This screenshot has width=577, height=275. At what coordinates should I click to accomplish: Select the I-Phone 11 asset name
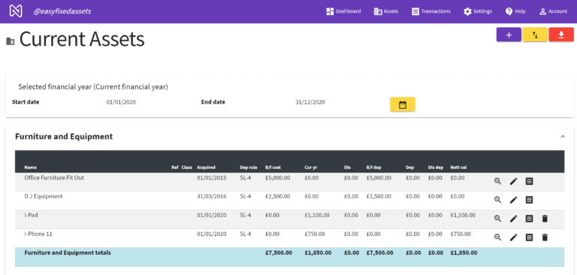pos(38,234)
